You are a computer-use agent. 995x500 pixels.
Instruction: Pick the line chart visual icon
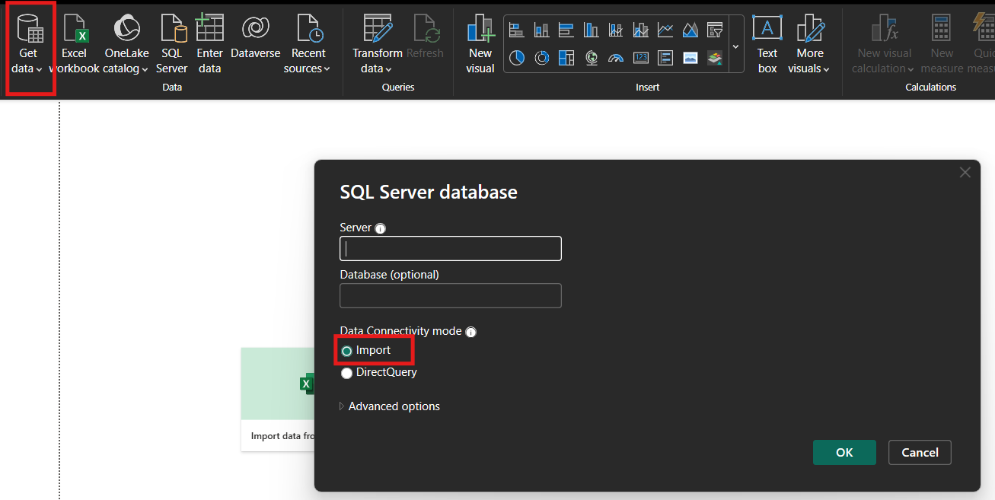(665, 30)
